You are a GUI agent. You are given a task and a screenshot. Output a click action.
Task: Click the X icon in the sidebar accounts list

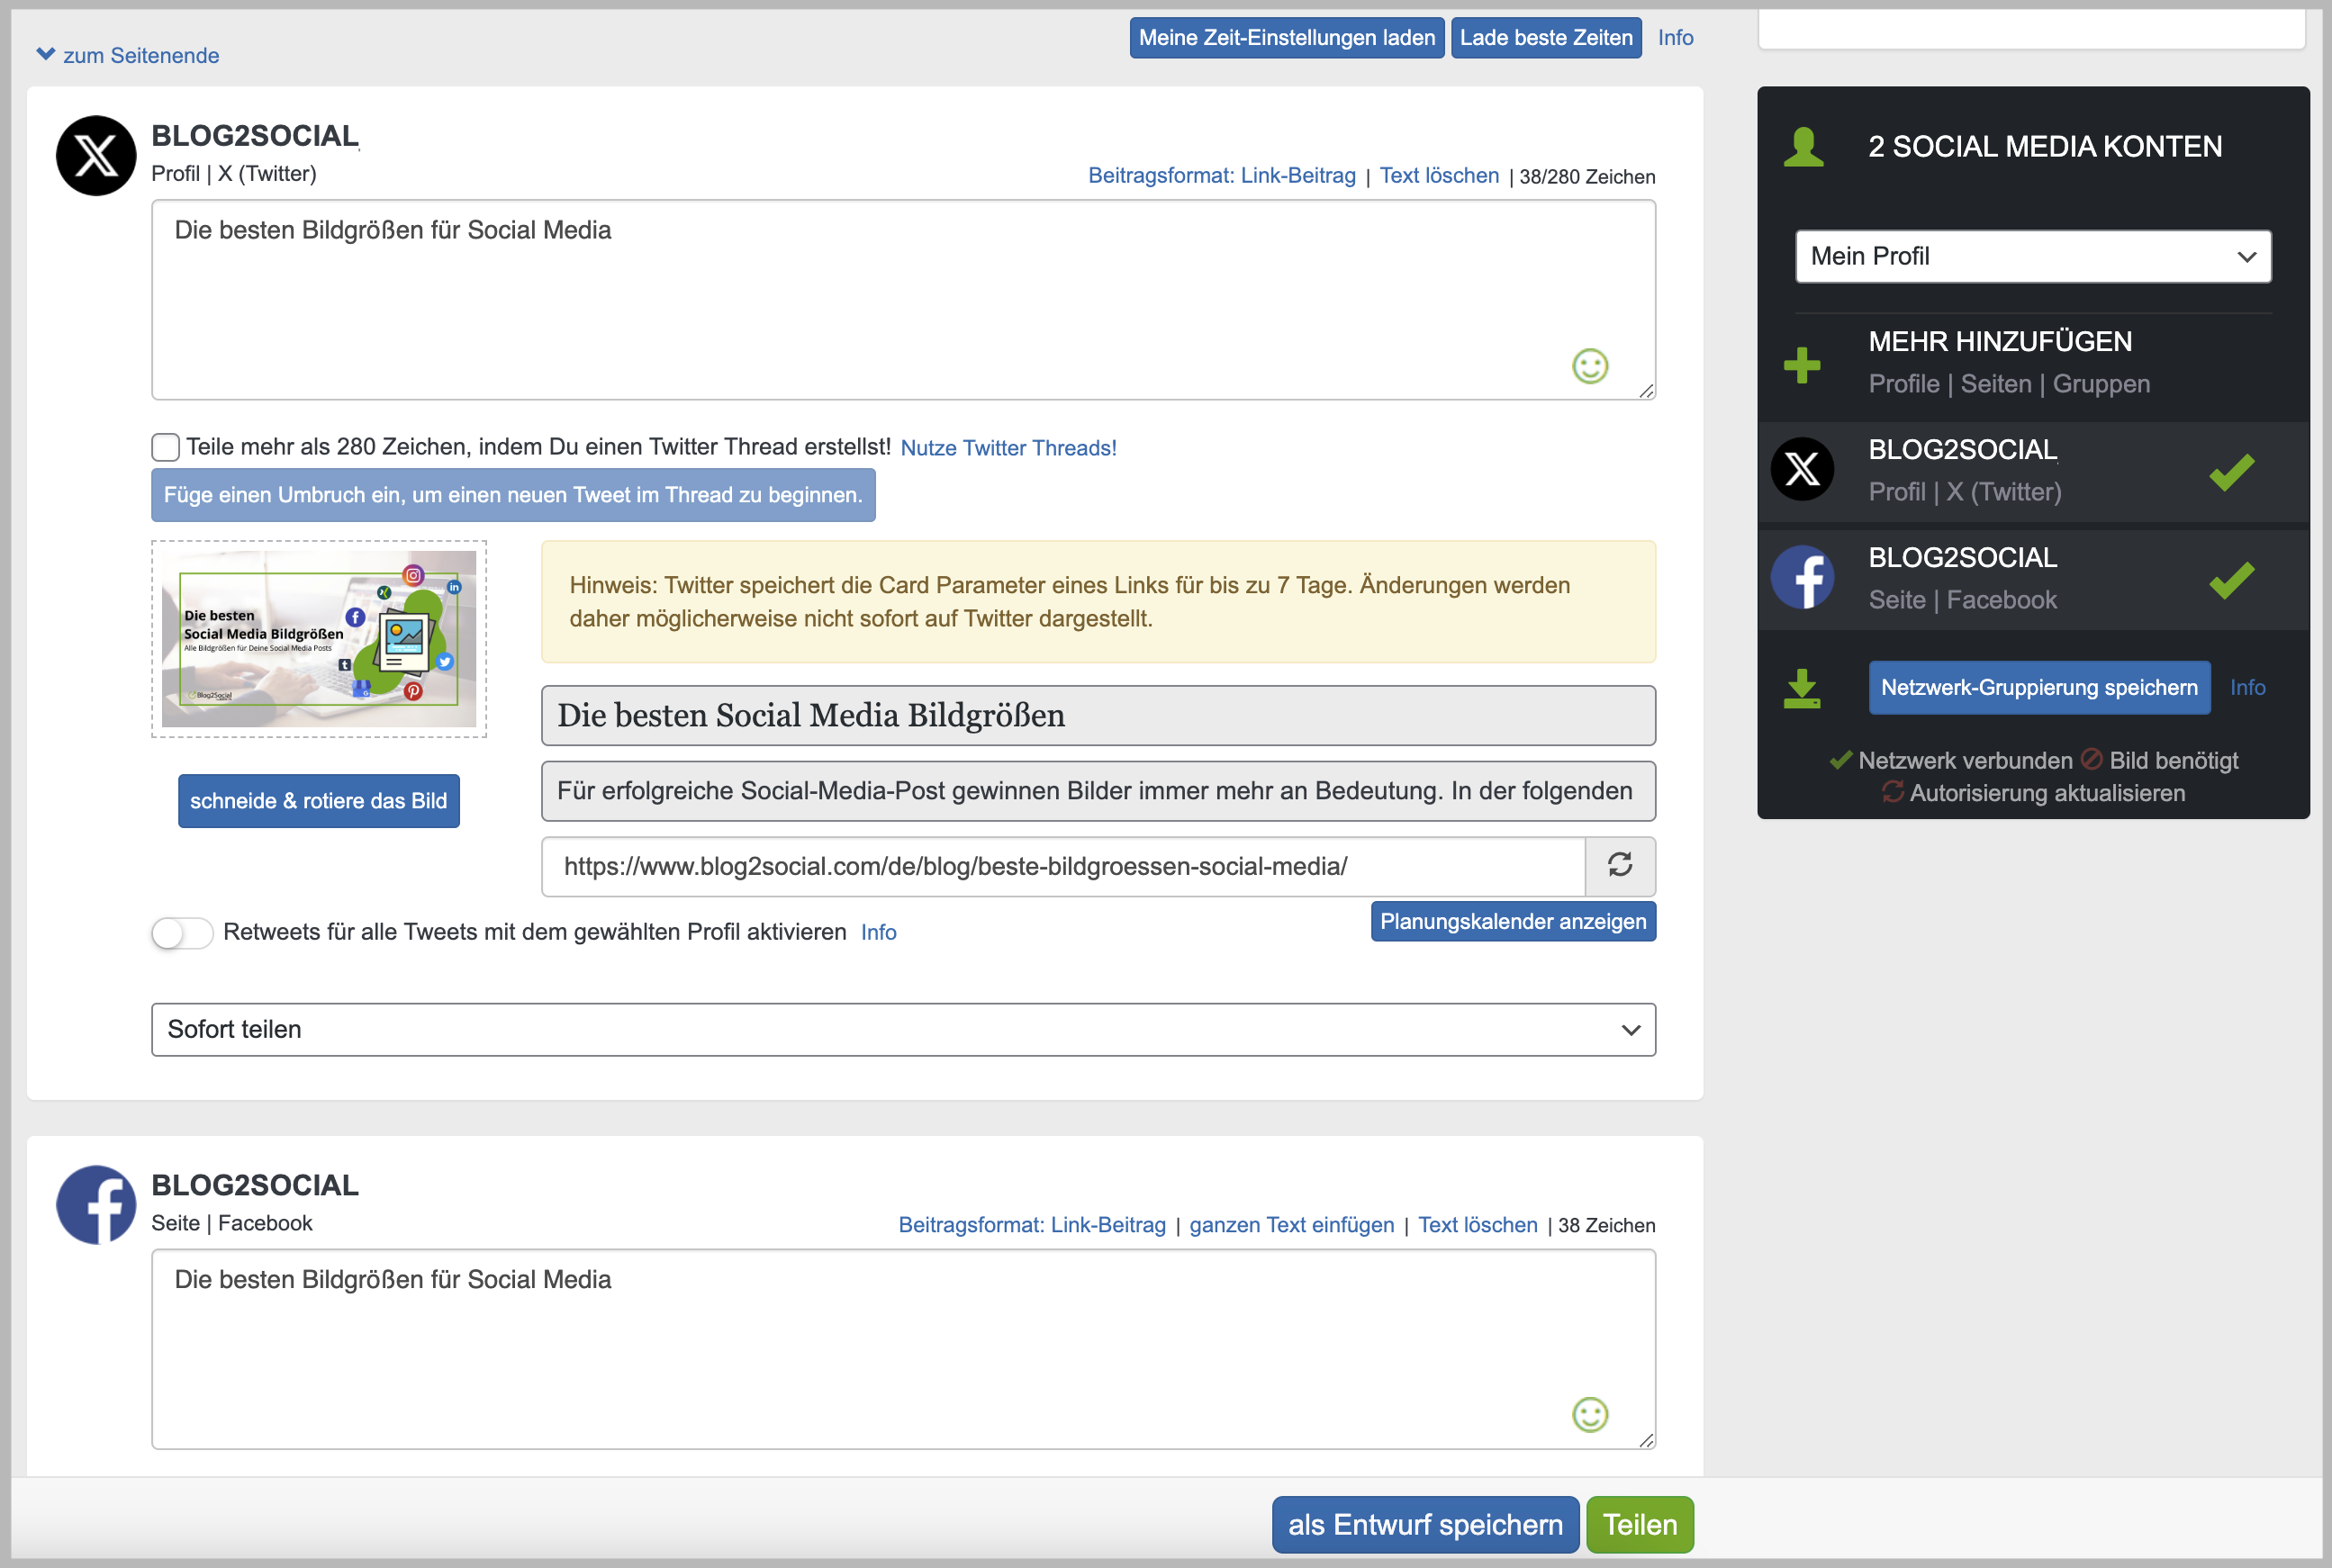point(1802,469)
